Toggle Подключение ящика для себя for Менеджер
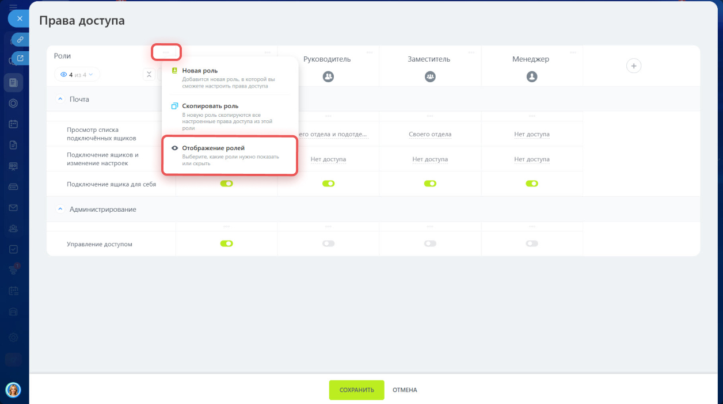 (x=532, y=184)
